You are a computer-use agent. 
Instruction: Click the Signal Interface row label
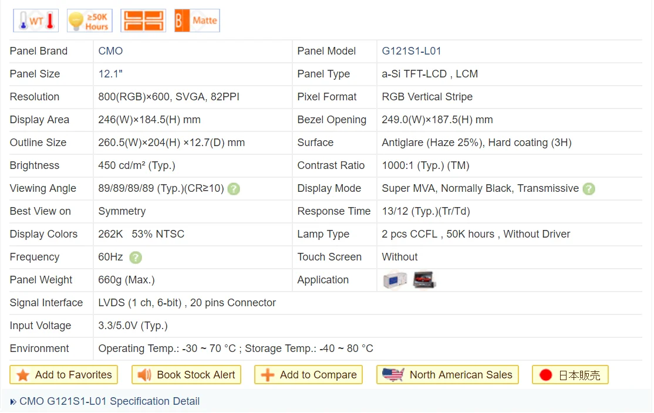pos(46,303)
